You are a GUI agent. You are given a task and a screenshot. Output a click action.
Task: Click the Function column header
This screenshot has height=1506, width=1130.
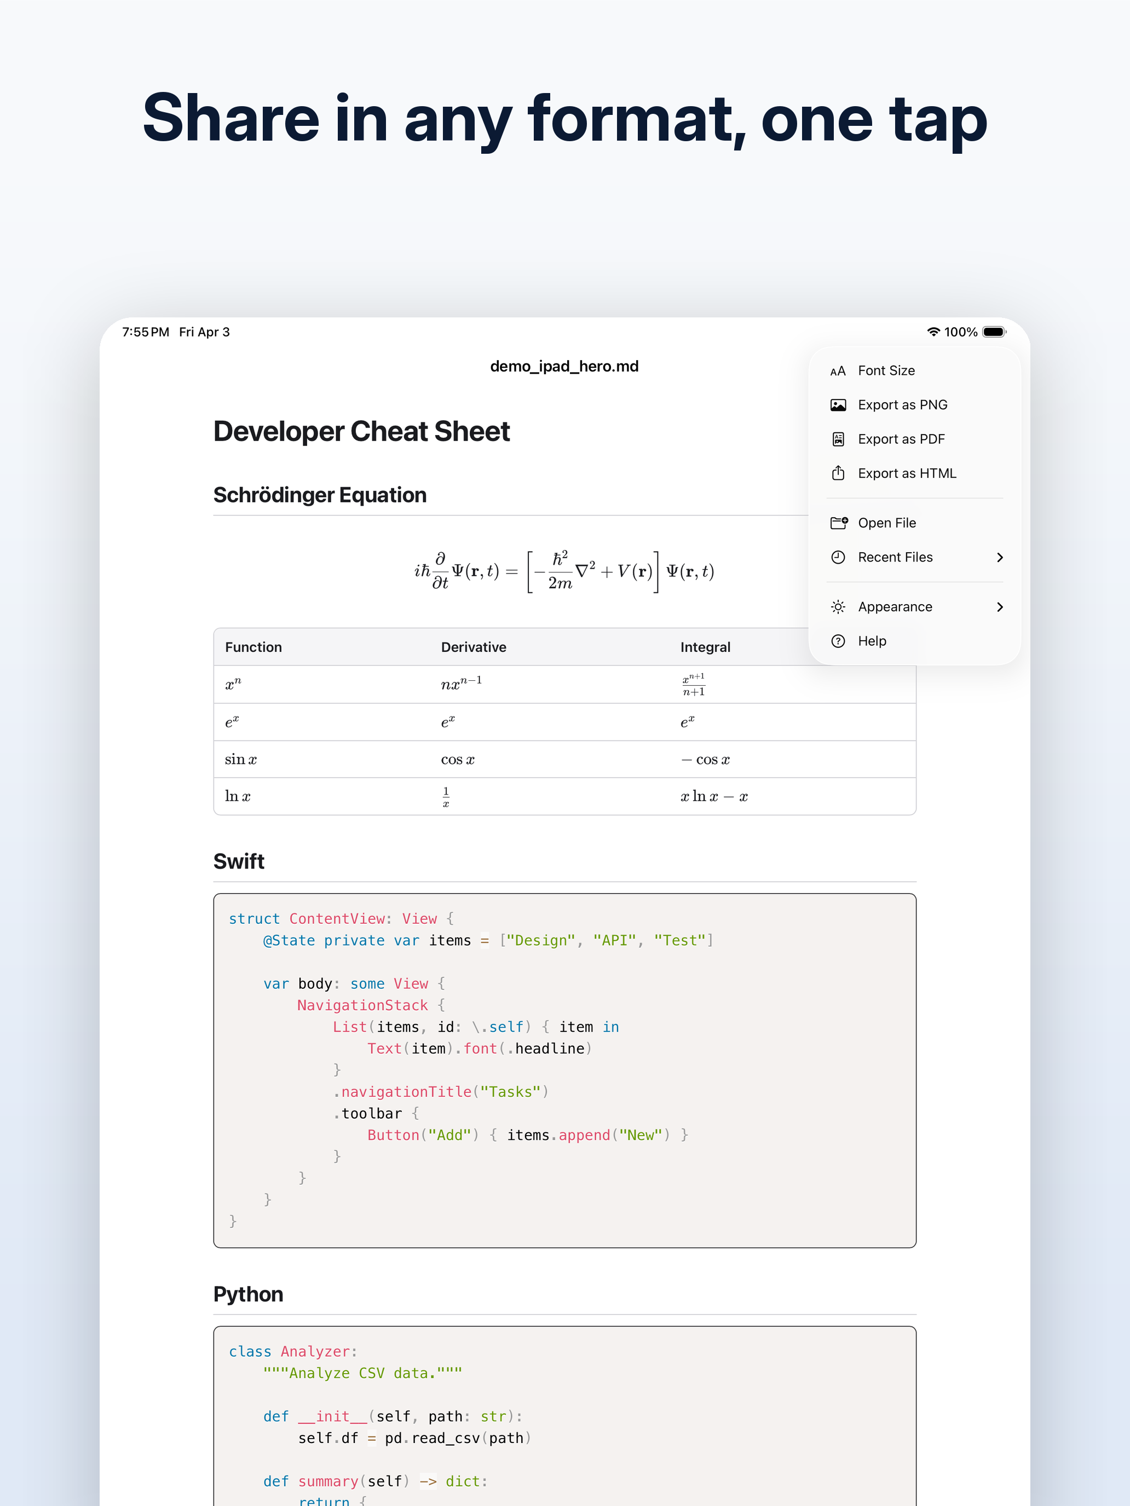[253, 647]
